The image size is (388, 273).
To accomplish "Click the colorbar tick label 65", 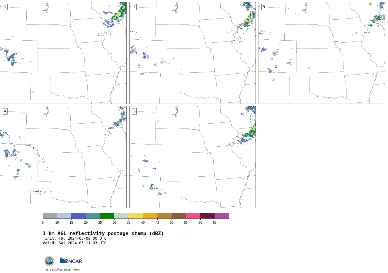I will click(215, 222).
